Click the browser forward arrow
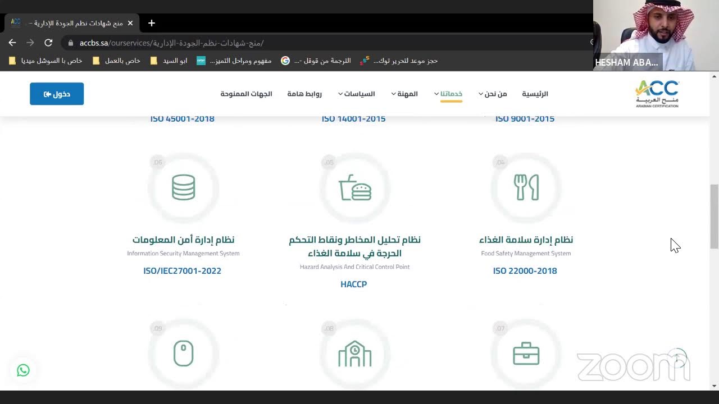Screen dimensions: 719x404 pyautogui.click(x=30, y=43)
